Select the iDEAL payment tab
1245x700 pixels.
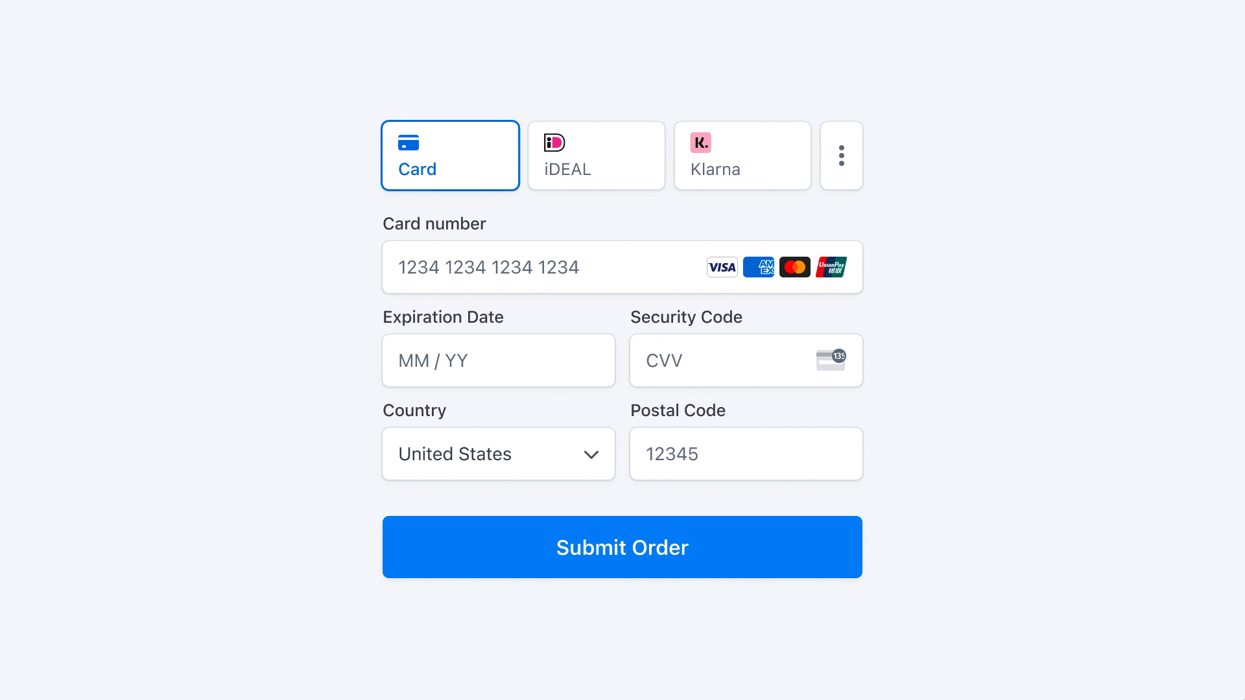pyautogui.click(x=596, y=155)
